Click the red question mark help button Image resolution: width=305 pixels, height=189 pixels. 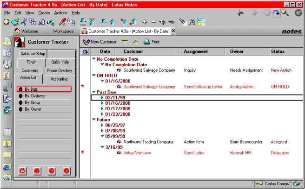(x=52, y=171)
